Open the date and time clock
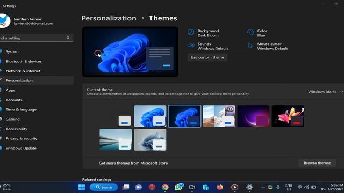This screenshot has height=193, width=344. click(332, 187)
